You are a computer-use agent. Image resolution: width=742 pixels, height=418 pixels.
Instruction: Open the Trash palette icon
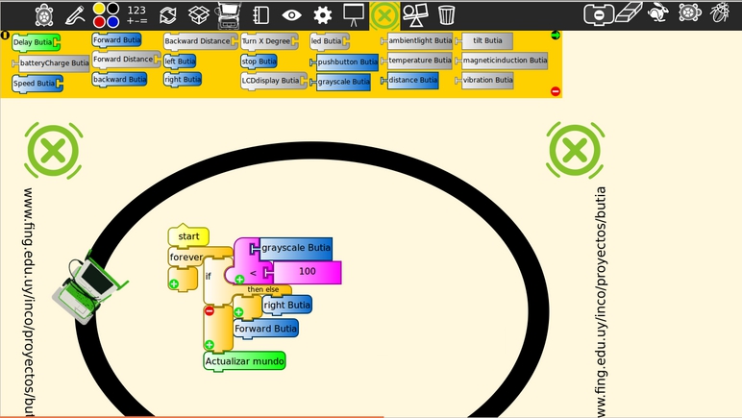(x=446, y=15)
